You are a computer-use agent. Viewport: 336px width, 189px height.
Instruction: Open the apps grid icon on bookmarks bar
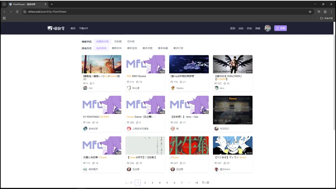coord(4,18)
